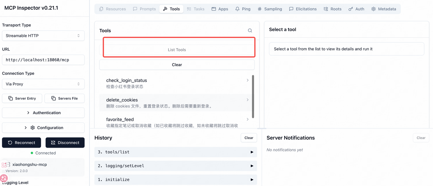The width and height of the screenshot is (433, 186).
Task: Expand the Authentication section
Action: pyautogui.click(x=43, y=113)
